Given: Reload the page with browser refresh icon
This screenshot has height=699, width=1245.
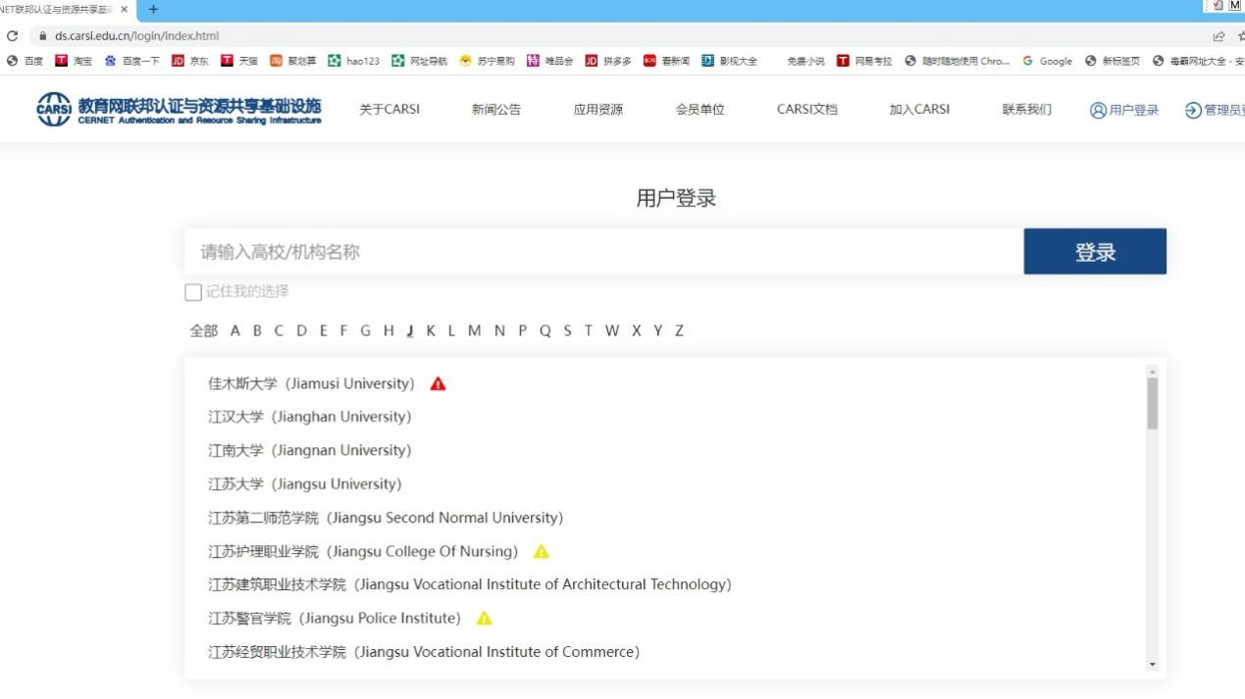Looking at the screenshot, I should tap(12, 36).
